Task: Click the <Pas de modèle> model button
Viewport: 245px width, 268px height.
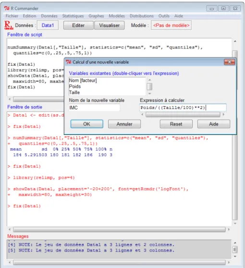Action: [171, 25]
